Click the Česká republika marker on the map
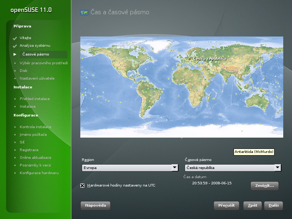Viewport: 292px width, 219px height. (189, 59)
